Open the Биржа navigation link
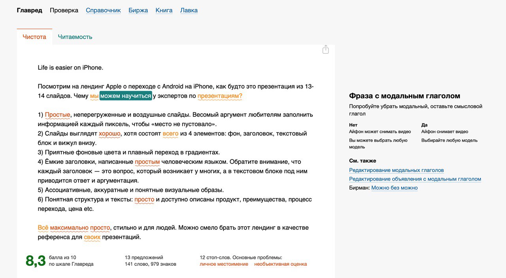Image resolution: width=506 pixels, height=278 pixels. (x=138, y=10)
